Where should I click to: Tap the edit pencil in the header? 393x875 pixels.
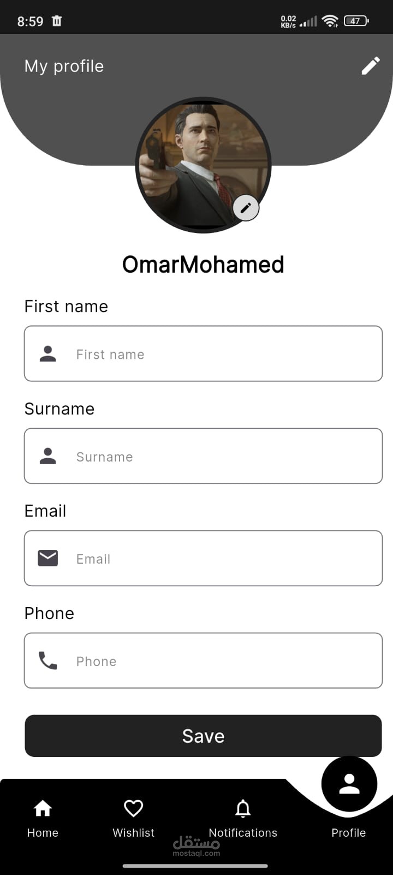pyautogui.click(x=371, y=66)
